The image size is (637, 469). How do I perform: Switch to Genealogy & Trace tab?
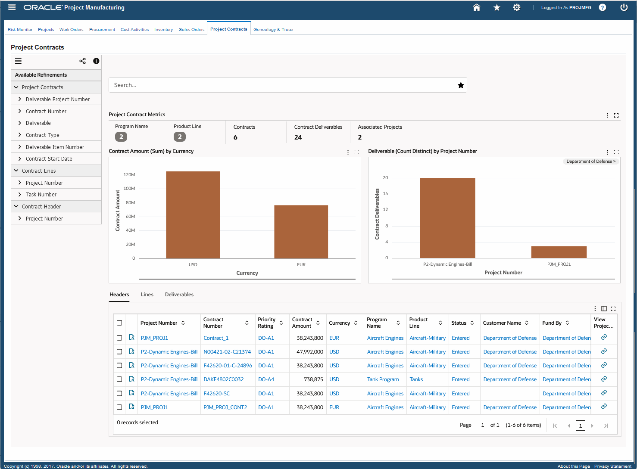tap(273, 30)
